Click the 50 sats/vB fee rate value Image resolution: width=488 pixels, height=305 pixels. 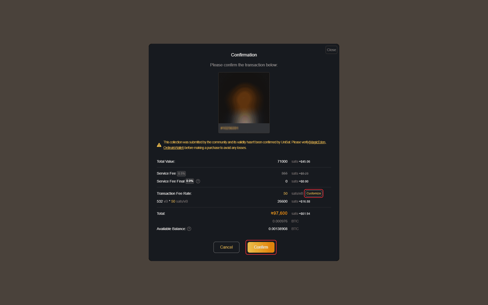(x=285, y=194)
